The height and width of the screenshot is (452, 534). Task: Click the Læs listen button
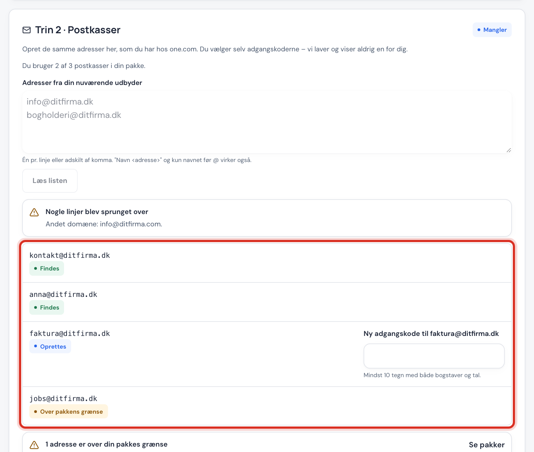point(50,181)
